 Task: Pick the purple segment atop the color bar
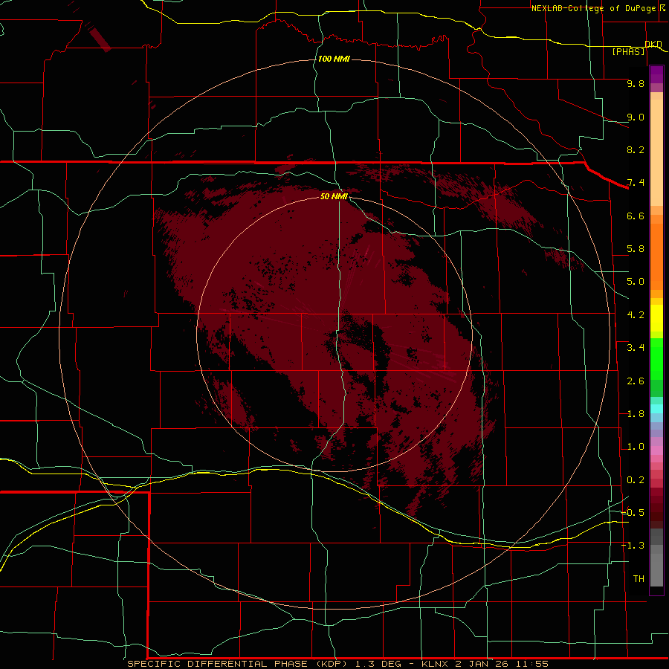[x=656, y=74]
